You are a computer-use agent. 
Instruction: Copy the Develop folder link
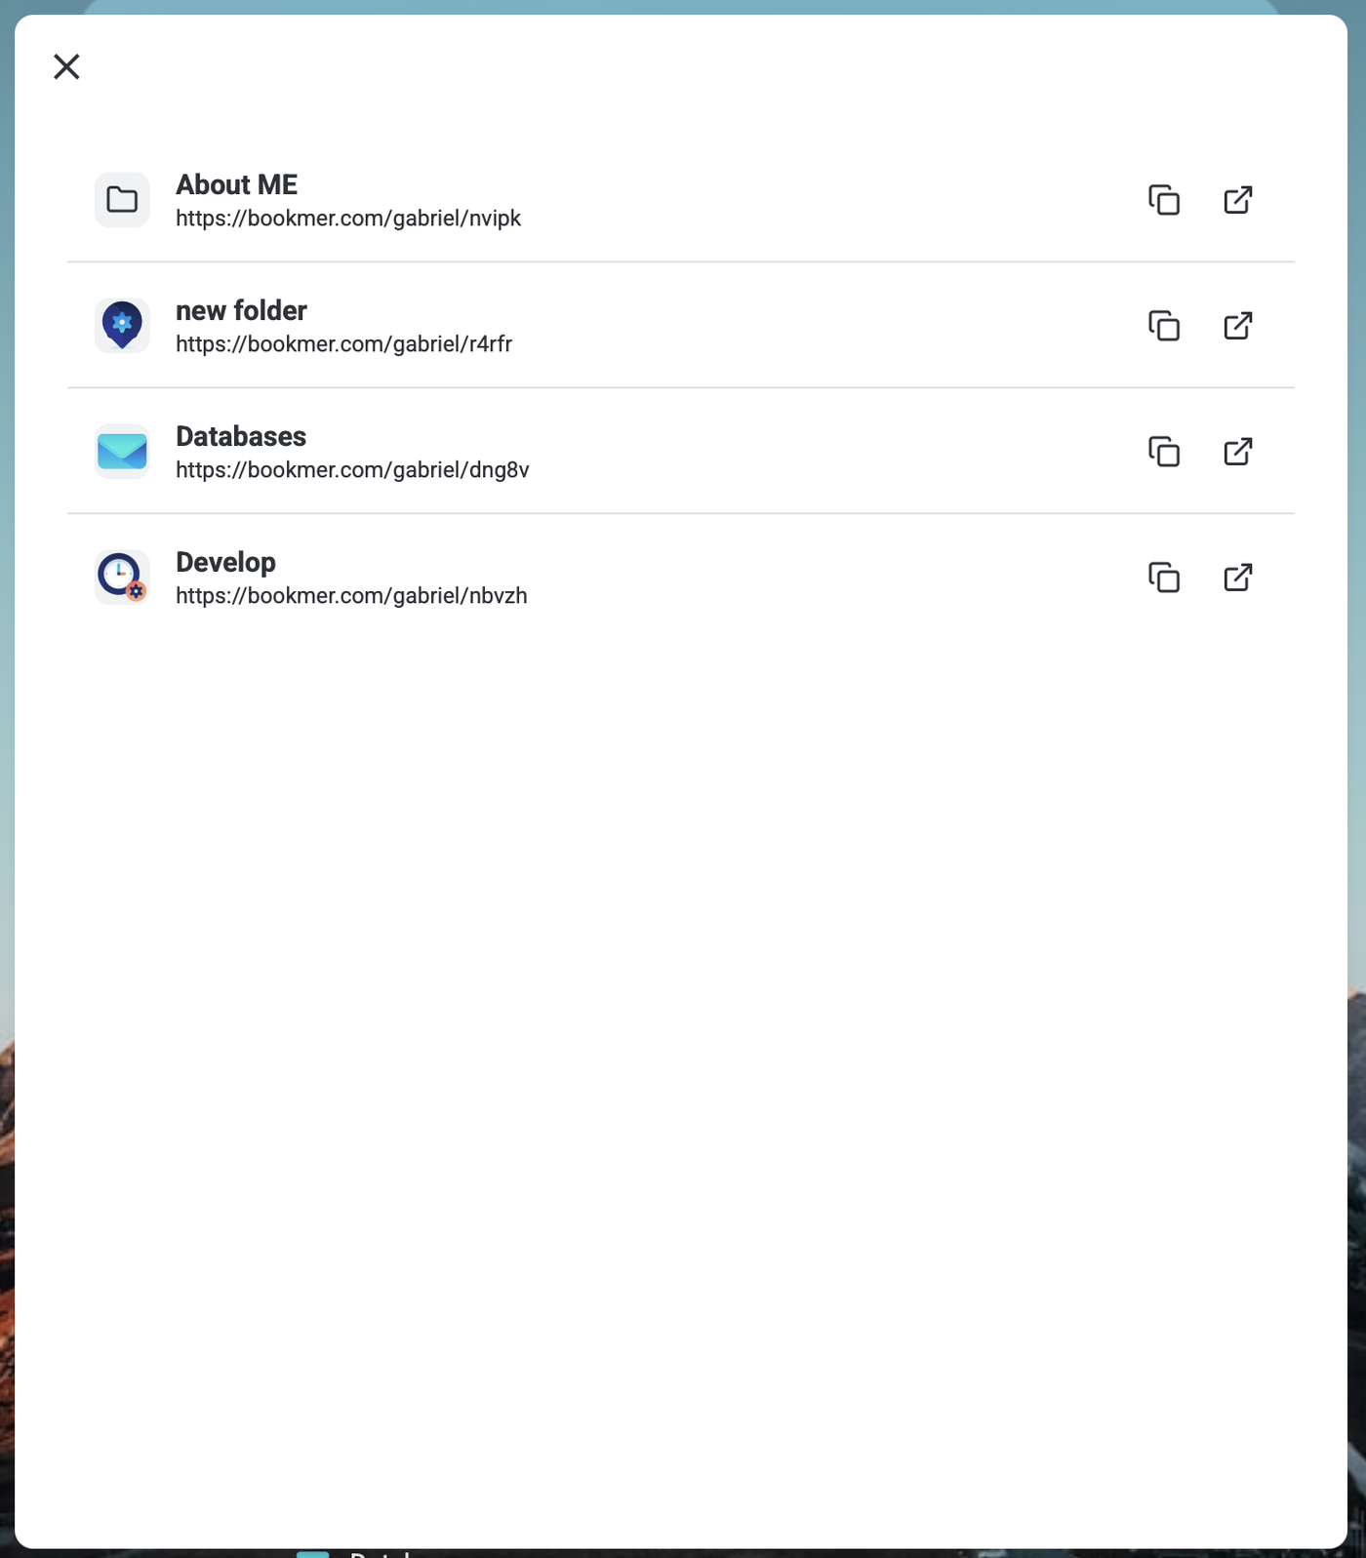click(x=1164, y=578)
